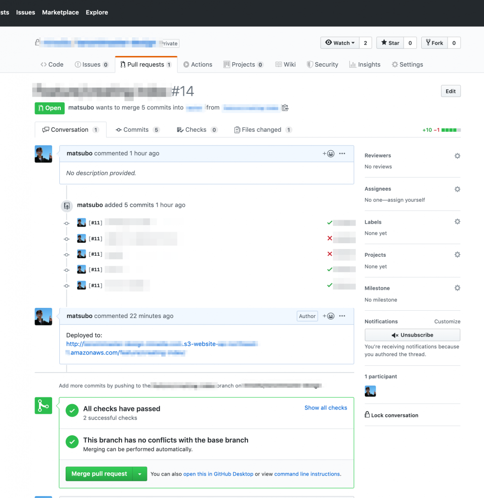Open the Projects settings gear
The width and height of the screenshot is (484, 498).
click(457, 254)
